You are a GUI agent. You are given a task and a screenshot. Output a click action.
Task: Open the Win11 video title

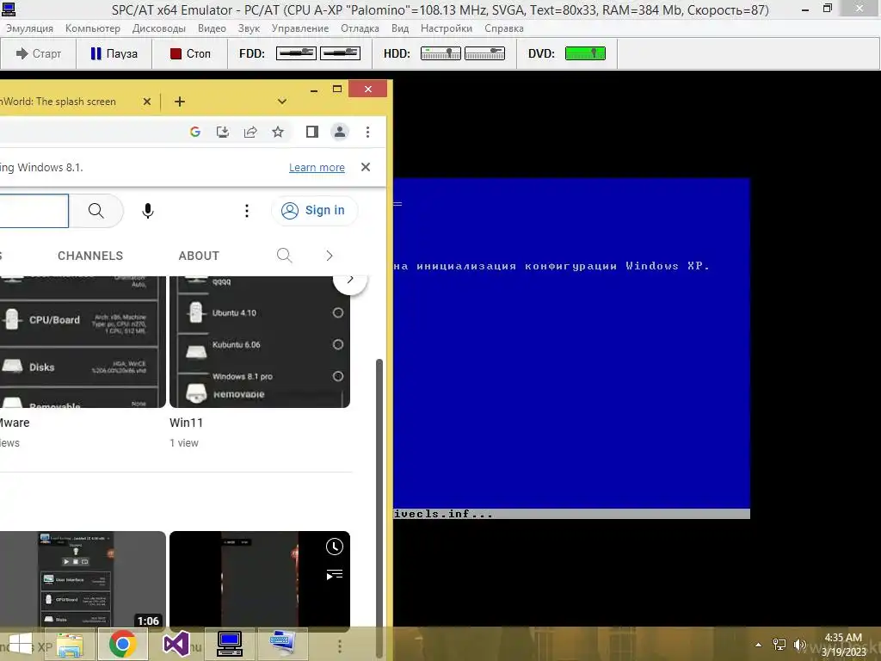point(186,423)
